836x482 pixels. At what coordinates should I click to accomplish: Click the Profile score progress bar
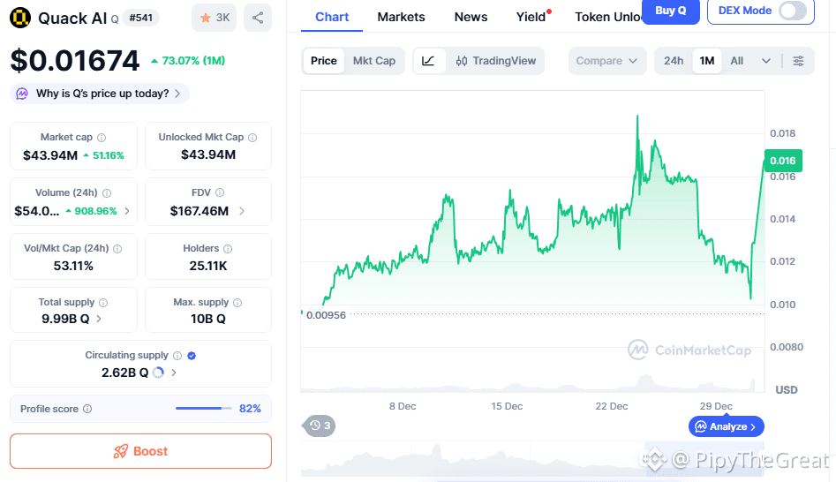[x=203, y=409]
